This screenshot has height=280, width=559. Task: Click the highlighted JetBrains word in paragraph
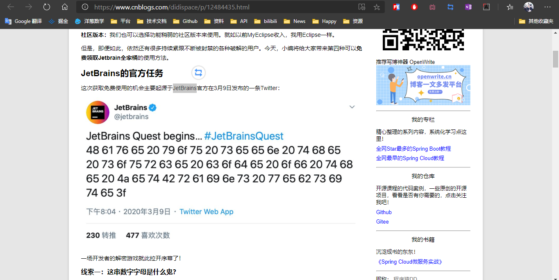[x=185, y=88]
